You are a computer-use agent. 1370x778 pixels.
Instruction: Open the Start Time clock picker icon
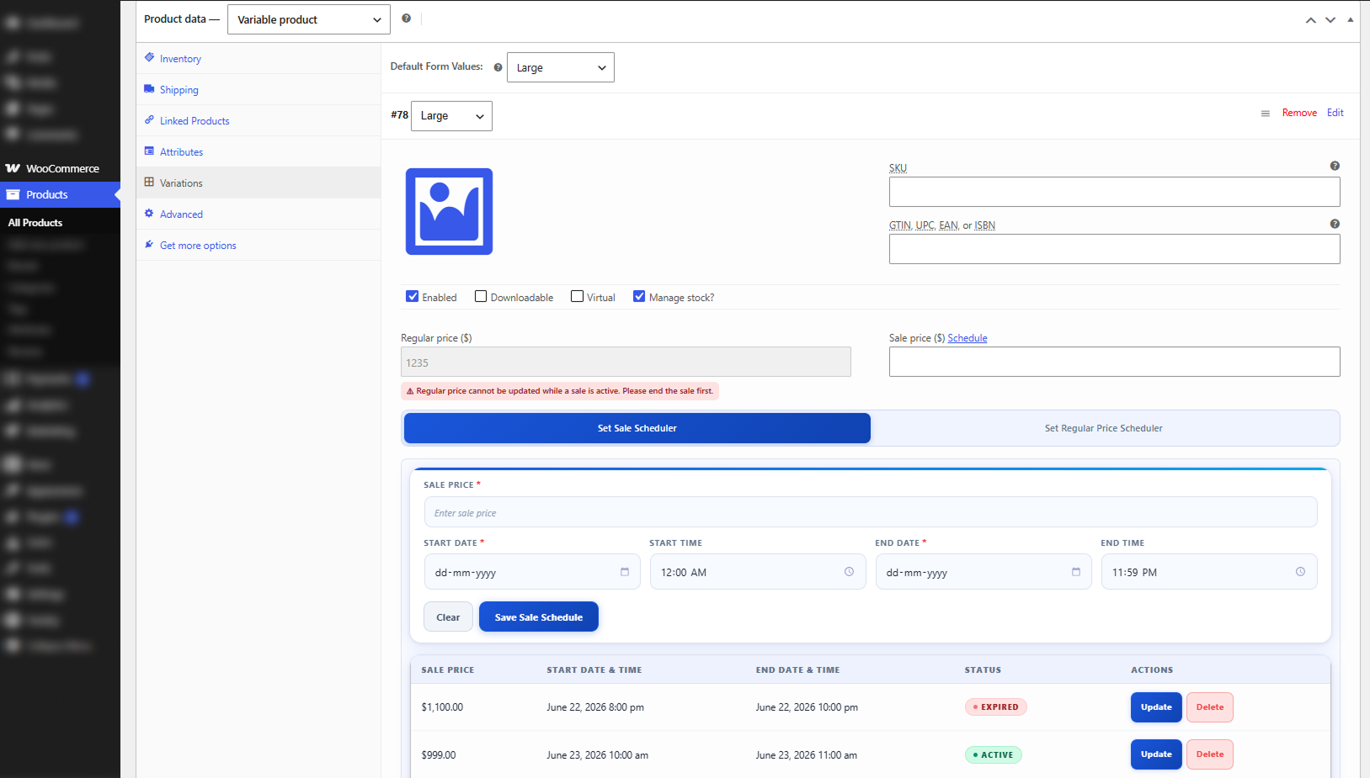point(850,572)
